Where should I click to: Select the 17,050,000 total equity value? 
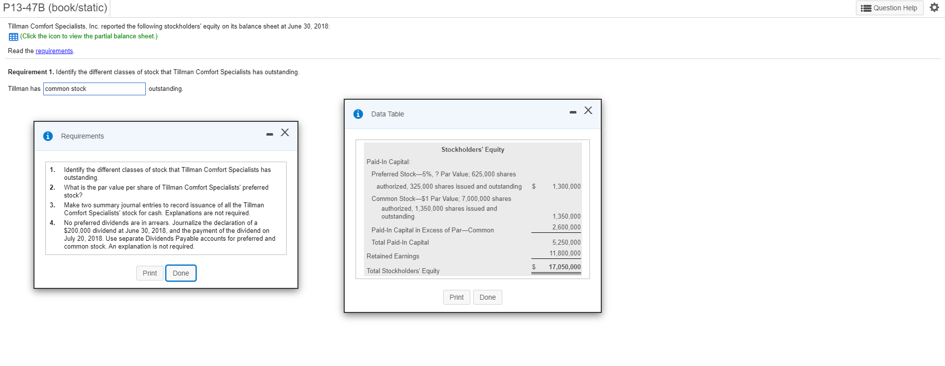coord(564,267)
